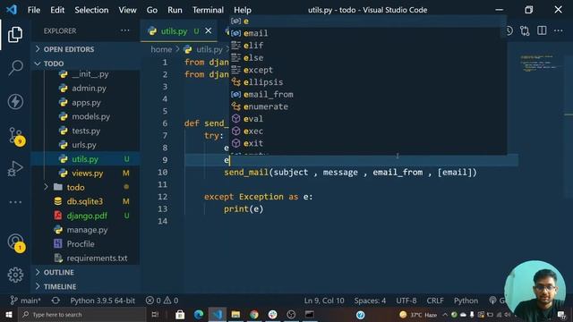Open apps.py in the explorer
Image resolution: width=573 pixels, height=322 pixels.
[x=86, y=103]
